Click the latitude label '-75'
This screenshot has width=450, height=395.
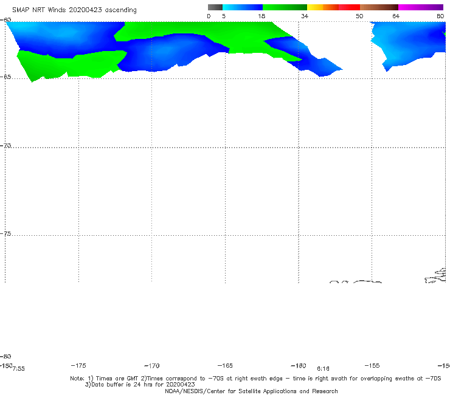[x=5, y=234]
